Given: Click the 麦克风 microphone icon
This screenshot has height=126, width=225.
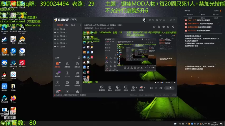Looking at the screenshot, I should [133, 87].
